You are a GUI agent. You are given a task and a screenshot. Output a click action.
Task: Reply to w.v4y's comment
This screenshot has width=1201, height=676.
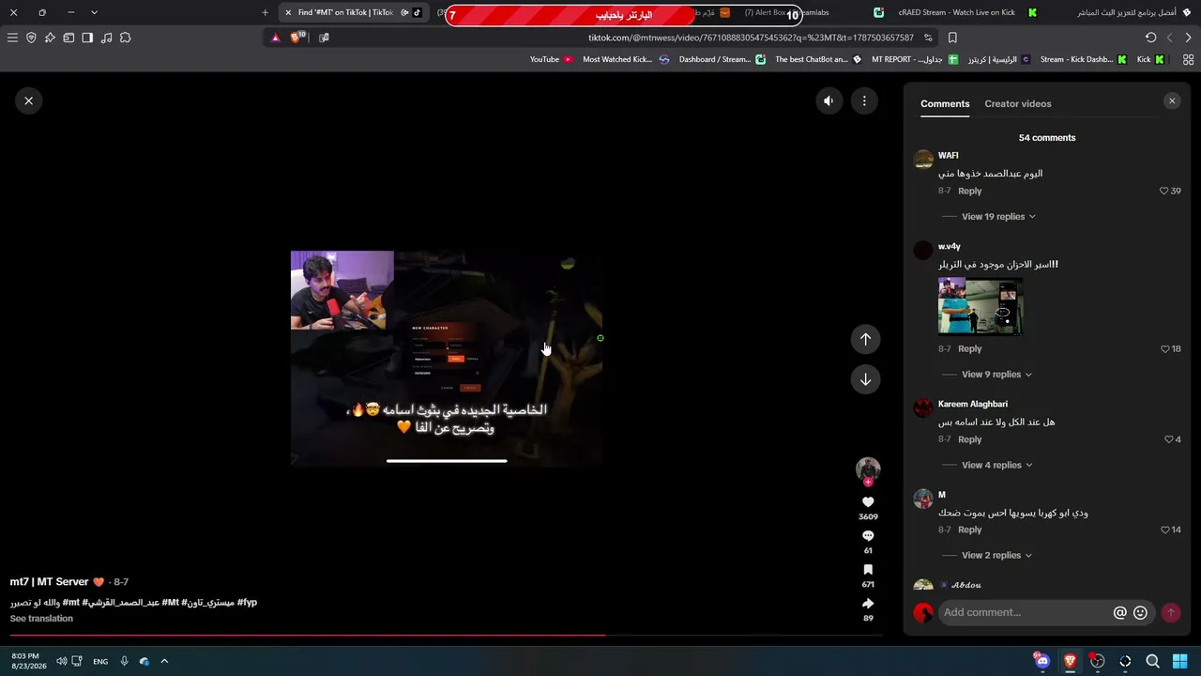click(x=969, y=349)
